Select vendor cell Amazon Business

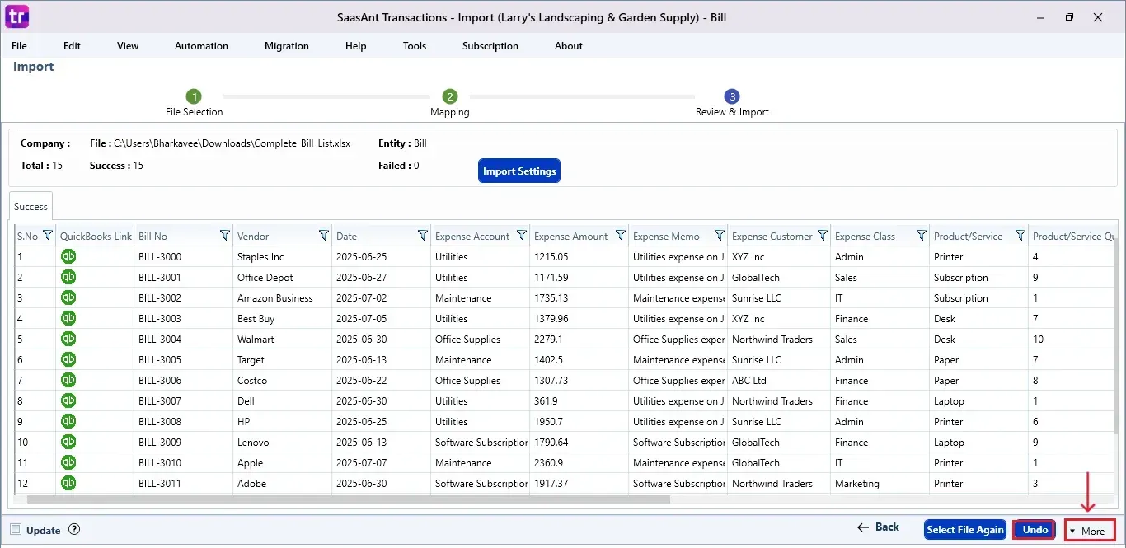283,297
